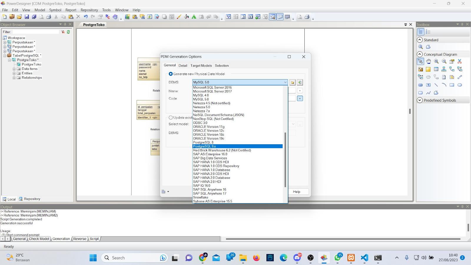Choose ORACLE Version 19c in list
The image size is (471, 265).
tap(238, 138)
